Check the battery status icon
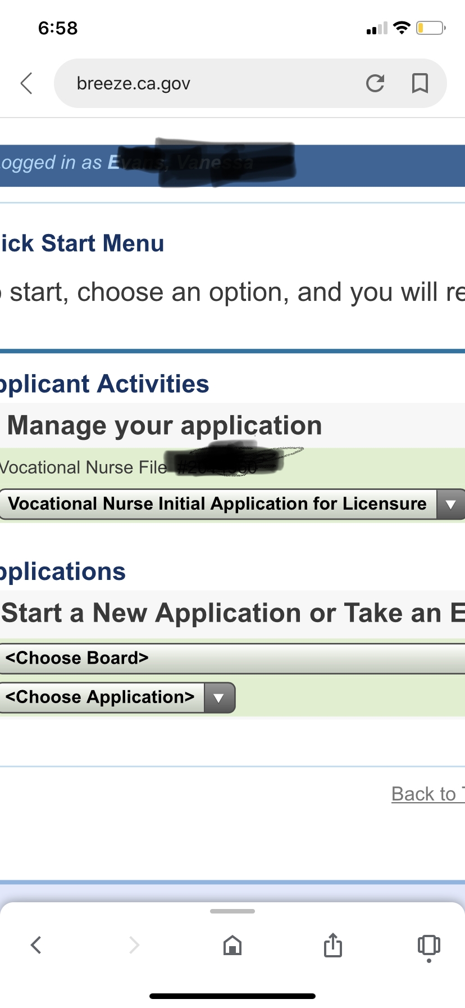Viewport: 465px width, 1008px height. [431, 28]
